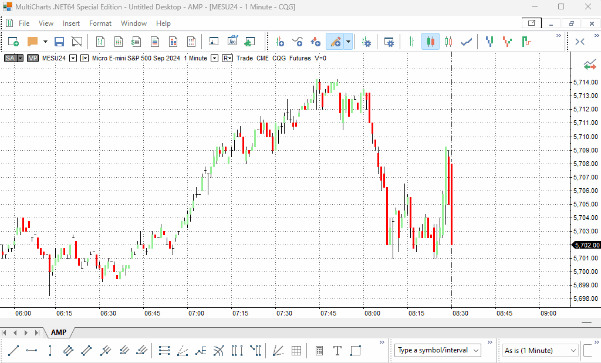The height and width of the screenshot is (363, 601).
Task: Select the Fibonacci retracement lines tool
Action: (164, 350)
